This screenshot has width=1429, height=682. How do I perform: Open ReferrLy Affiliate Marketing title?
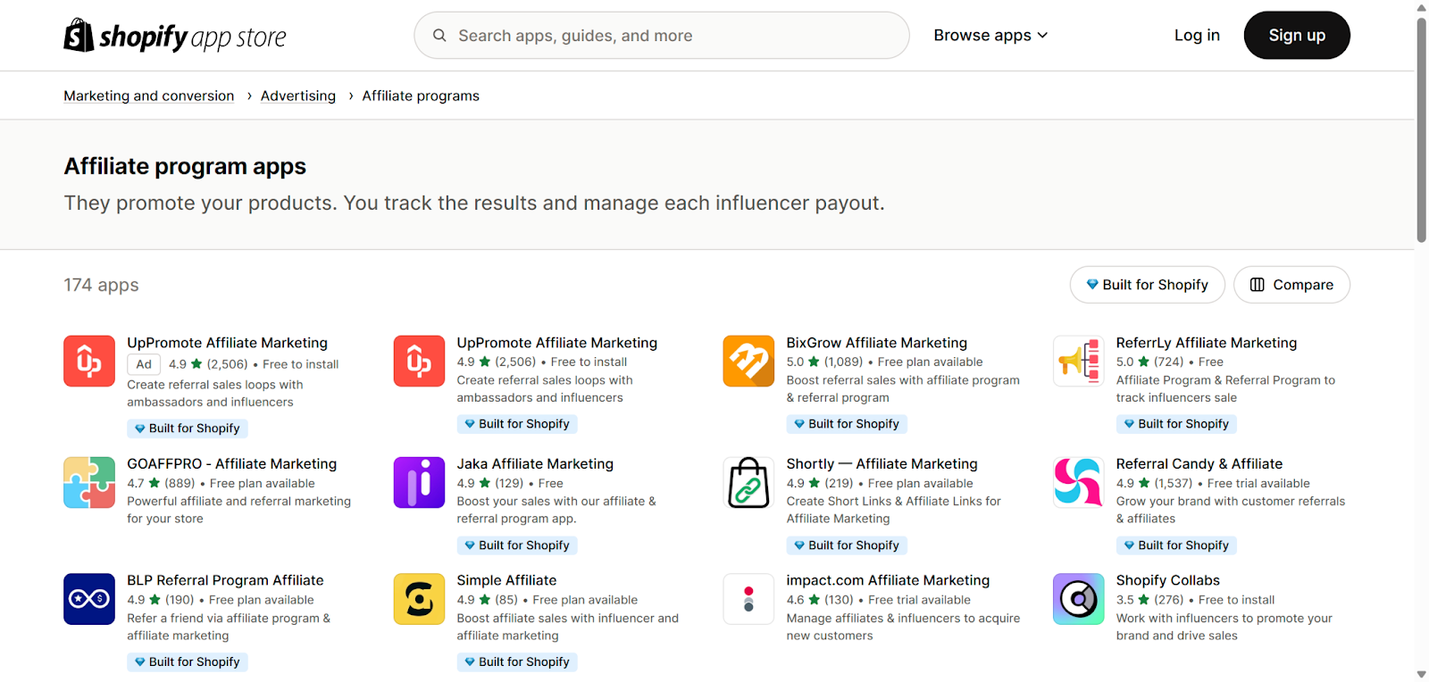click(x=1206, y=343)
